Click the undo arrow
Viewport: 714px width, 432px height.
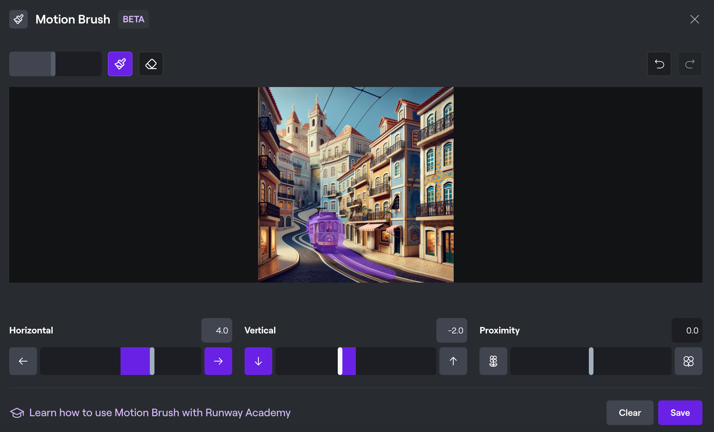click(659, 64)
